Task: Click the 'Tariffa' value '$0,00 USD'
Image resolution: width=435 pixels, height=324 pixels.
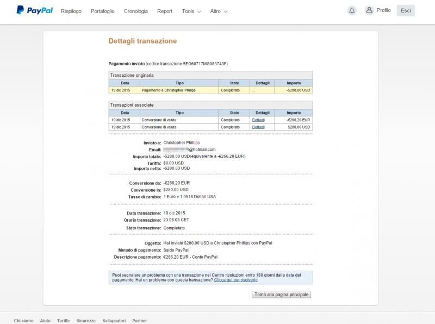Action: [x=173, y=163]
